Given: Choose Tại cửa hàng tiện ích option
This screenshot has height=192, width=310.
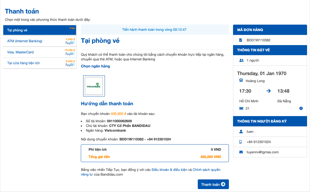Looking at the screenshot, I should click(24, 63).
